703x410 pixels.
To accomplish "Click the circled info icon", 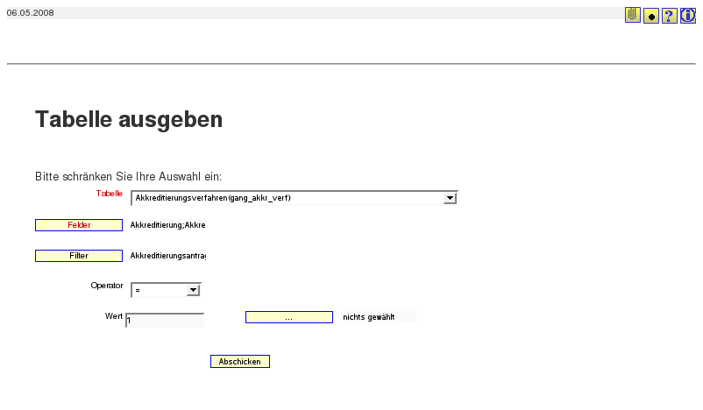I will pyautogui.click(x=688, y=16).
